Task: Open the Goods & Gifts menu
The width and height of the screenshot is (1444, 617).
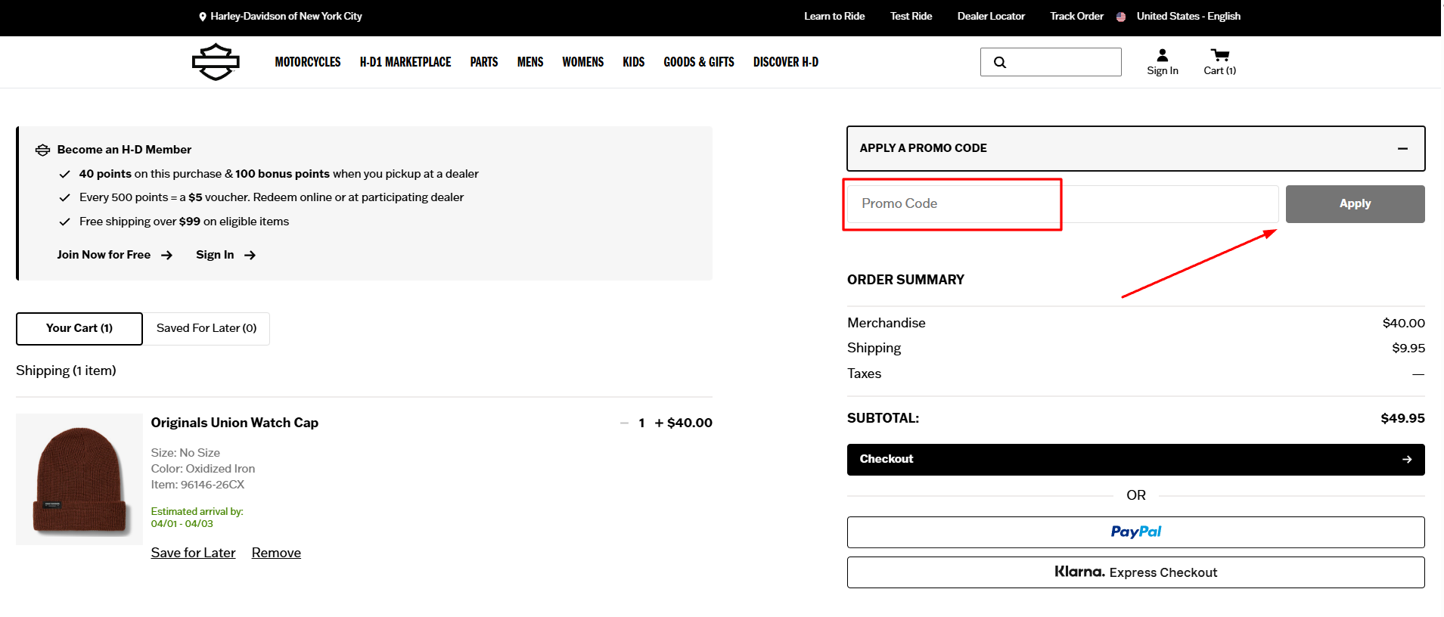Action: pyautogui.click(x=699, y=62)
